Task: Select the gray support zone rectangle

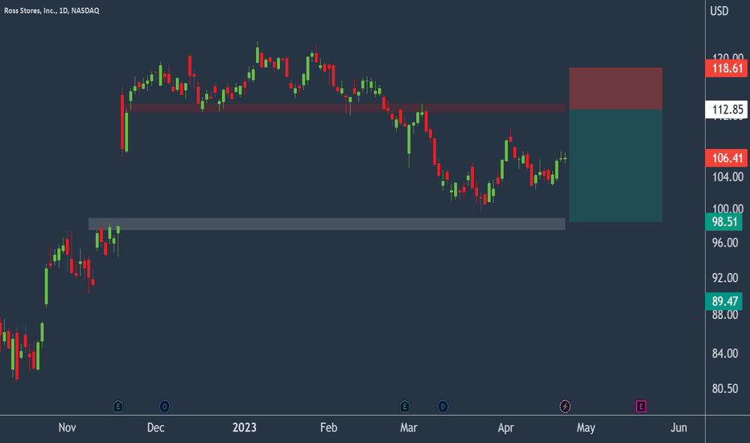Action: coord(327,224)
